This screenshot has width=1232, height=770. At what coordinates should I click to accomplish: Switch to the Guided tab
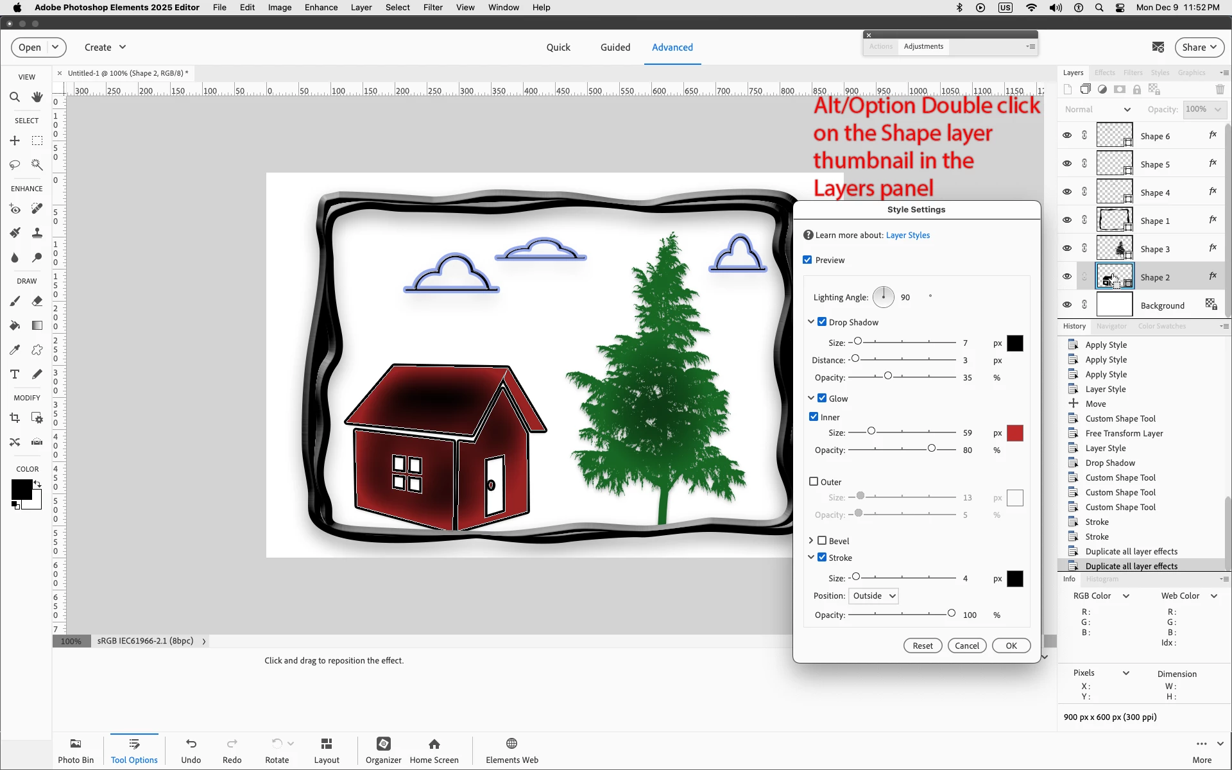615,47
